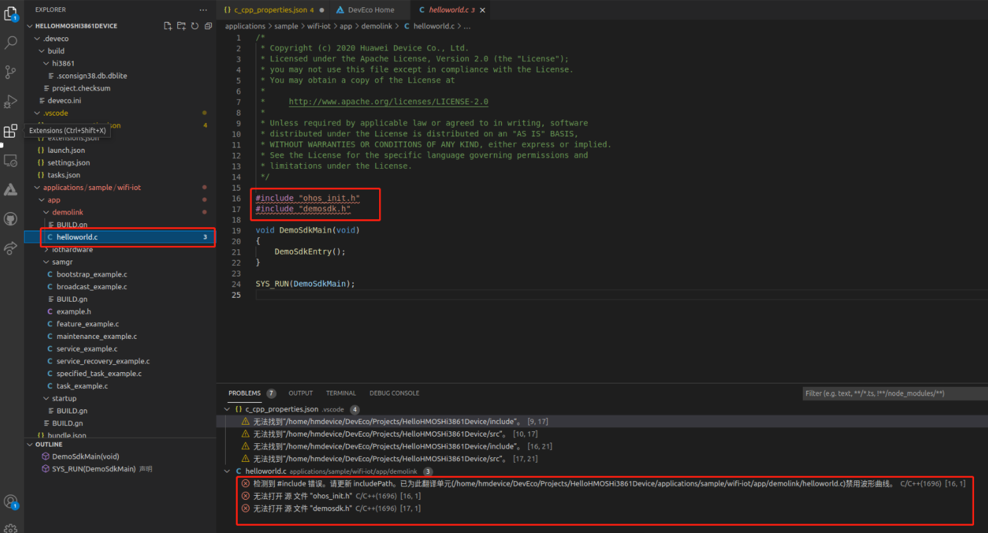The image size is (988, 533).
Task: Click the DemoSdkMain(void) symbol icon in Outline
Action: coord(46,457)
